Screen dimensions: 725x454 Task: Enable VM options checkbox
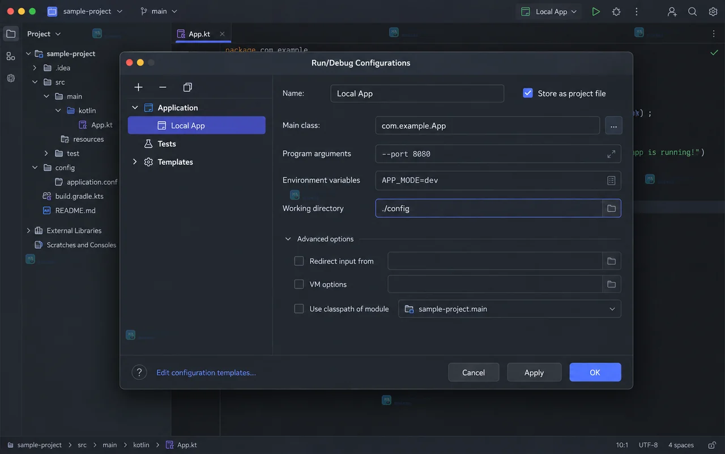[299, 285]
